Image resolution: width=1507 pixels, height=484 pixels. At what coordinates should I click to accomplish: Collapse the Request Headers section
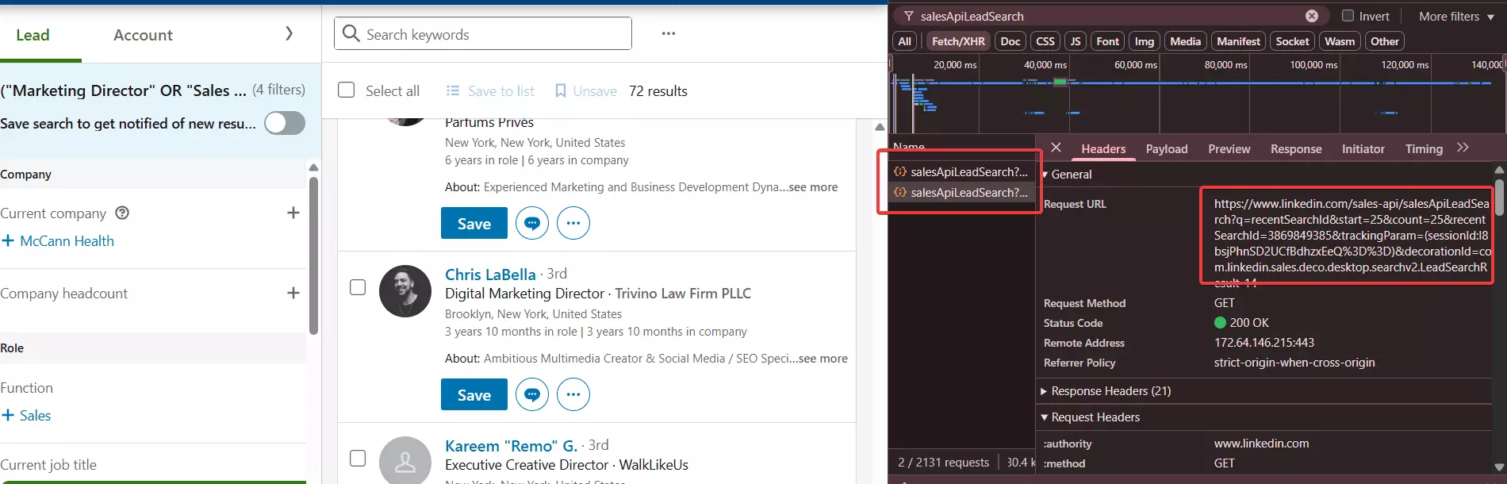click(1090, 417)
